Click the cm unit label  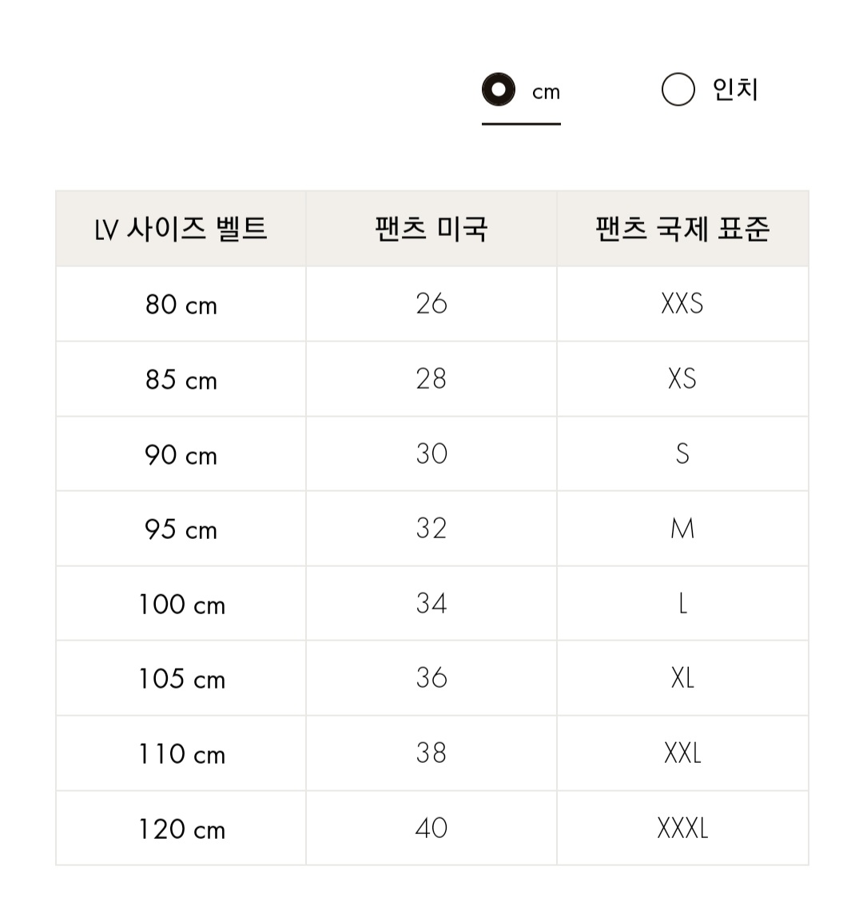(x=547, y=91)
